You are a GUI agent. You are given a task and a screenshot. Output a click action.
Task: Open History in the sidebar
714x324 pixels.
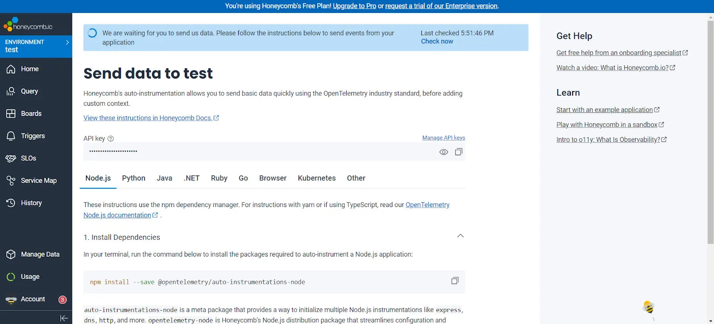[31, 203]
